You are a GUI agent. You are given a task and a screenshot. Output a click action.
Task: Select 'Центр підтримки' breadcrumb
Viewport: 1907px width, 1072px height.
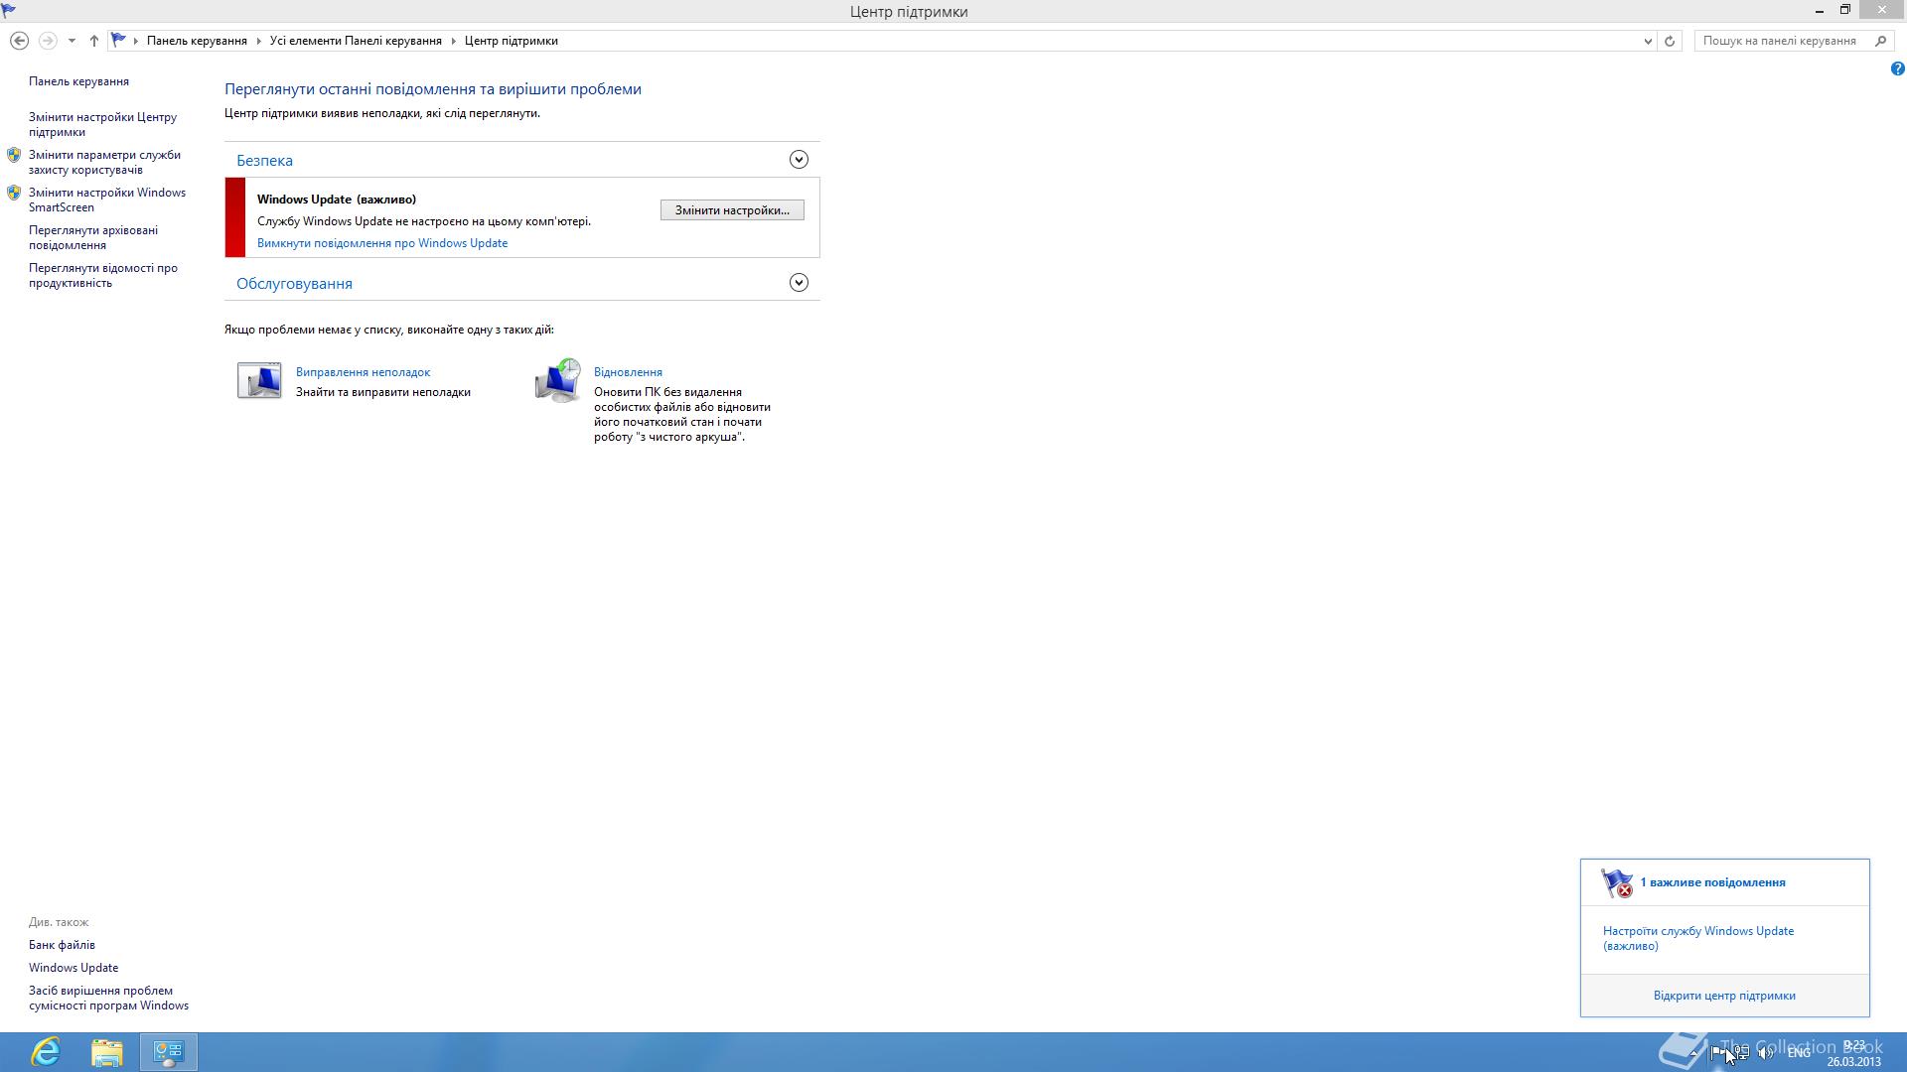point(512,41)
